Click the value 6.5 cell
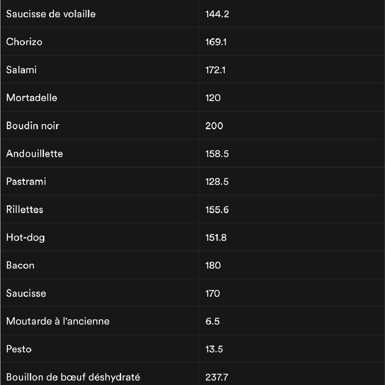This screenshot has width=385, height=385. tap(213, 321)
